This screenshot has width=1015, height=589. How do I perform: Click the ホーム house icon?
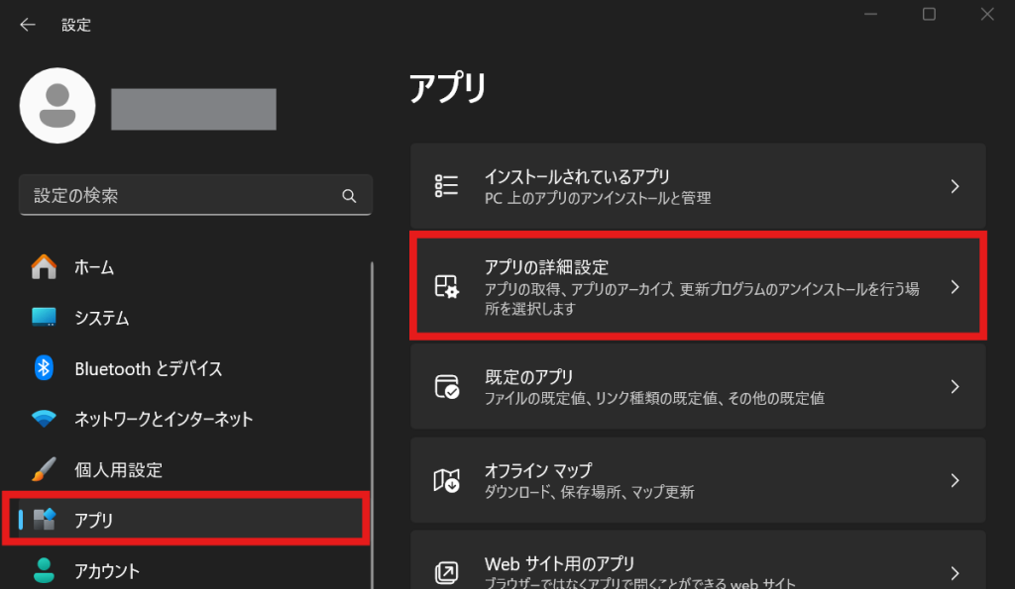click(x=44, y=266)
